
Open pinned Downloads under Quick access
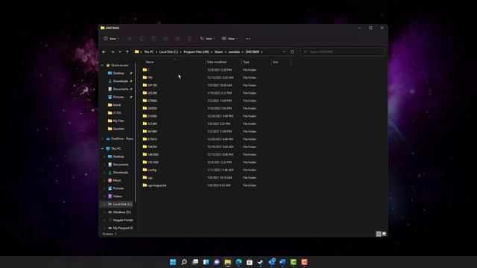(121, 81)
